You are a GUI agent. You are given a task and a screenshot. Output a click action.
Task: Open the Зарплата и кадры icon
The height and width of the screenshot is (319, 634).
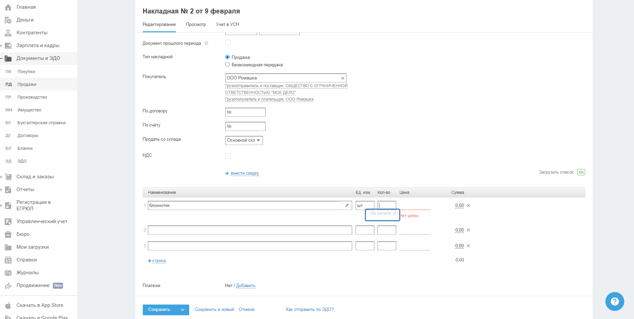pos(8,45)
